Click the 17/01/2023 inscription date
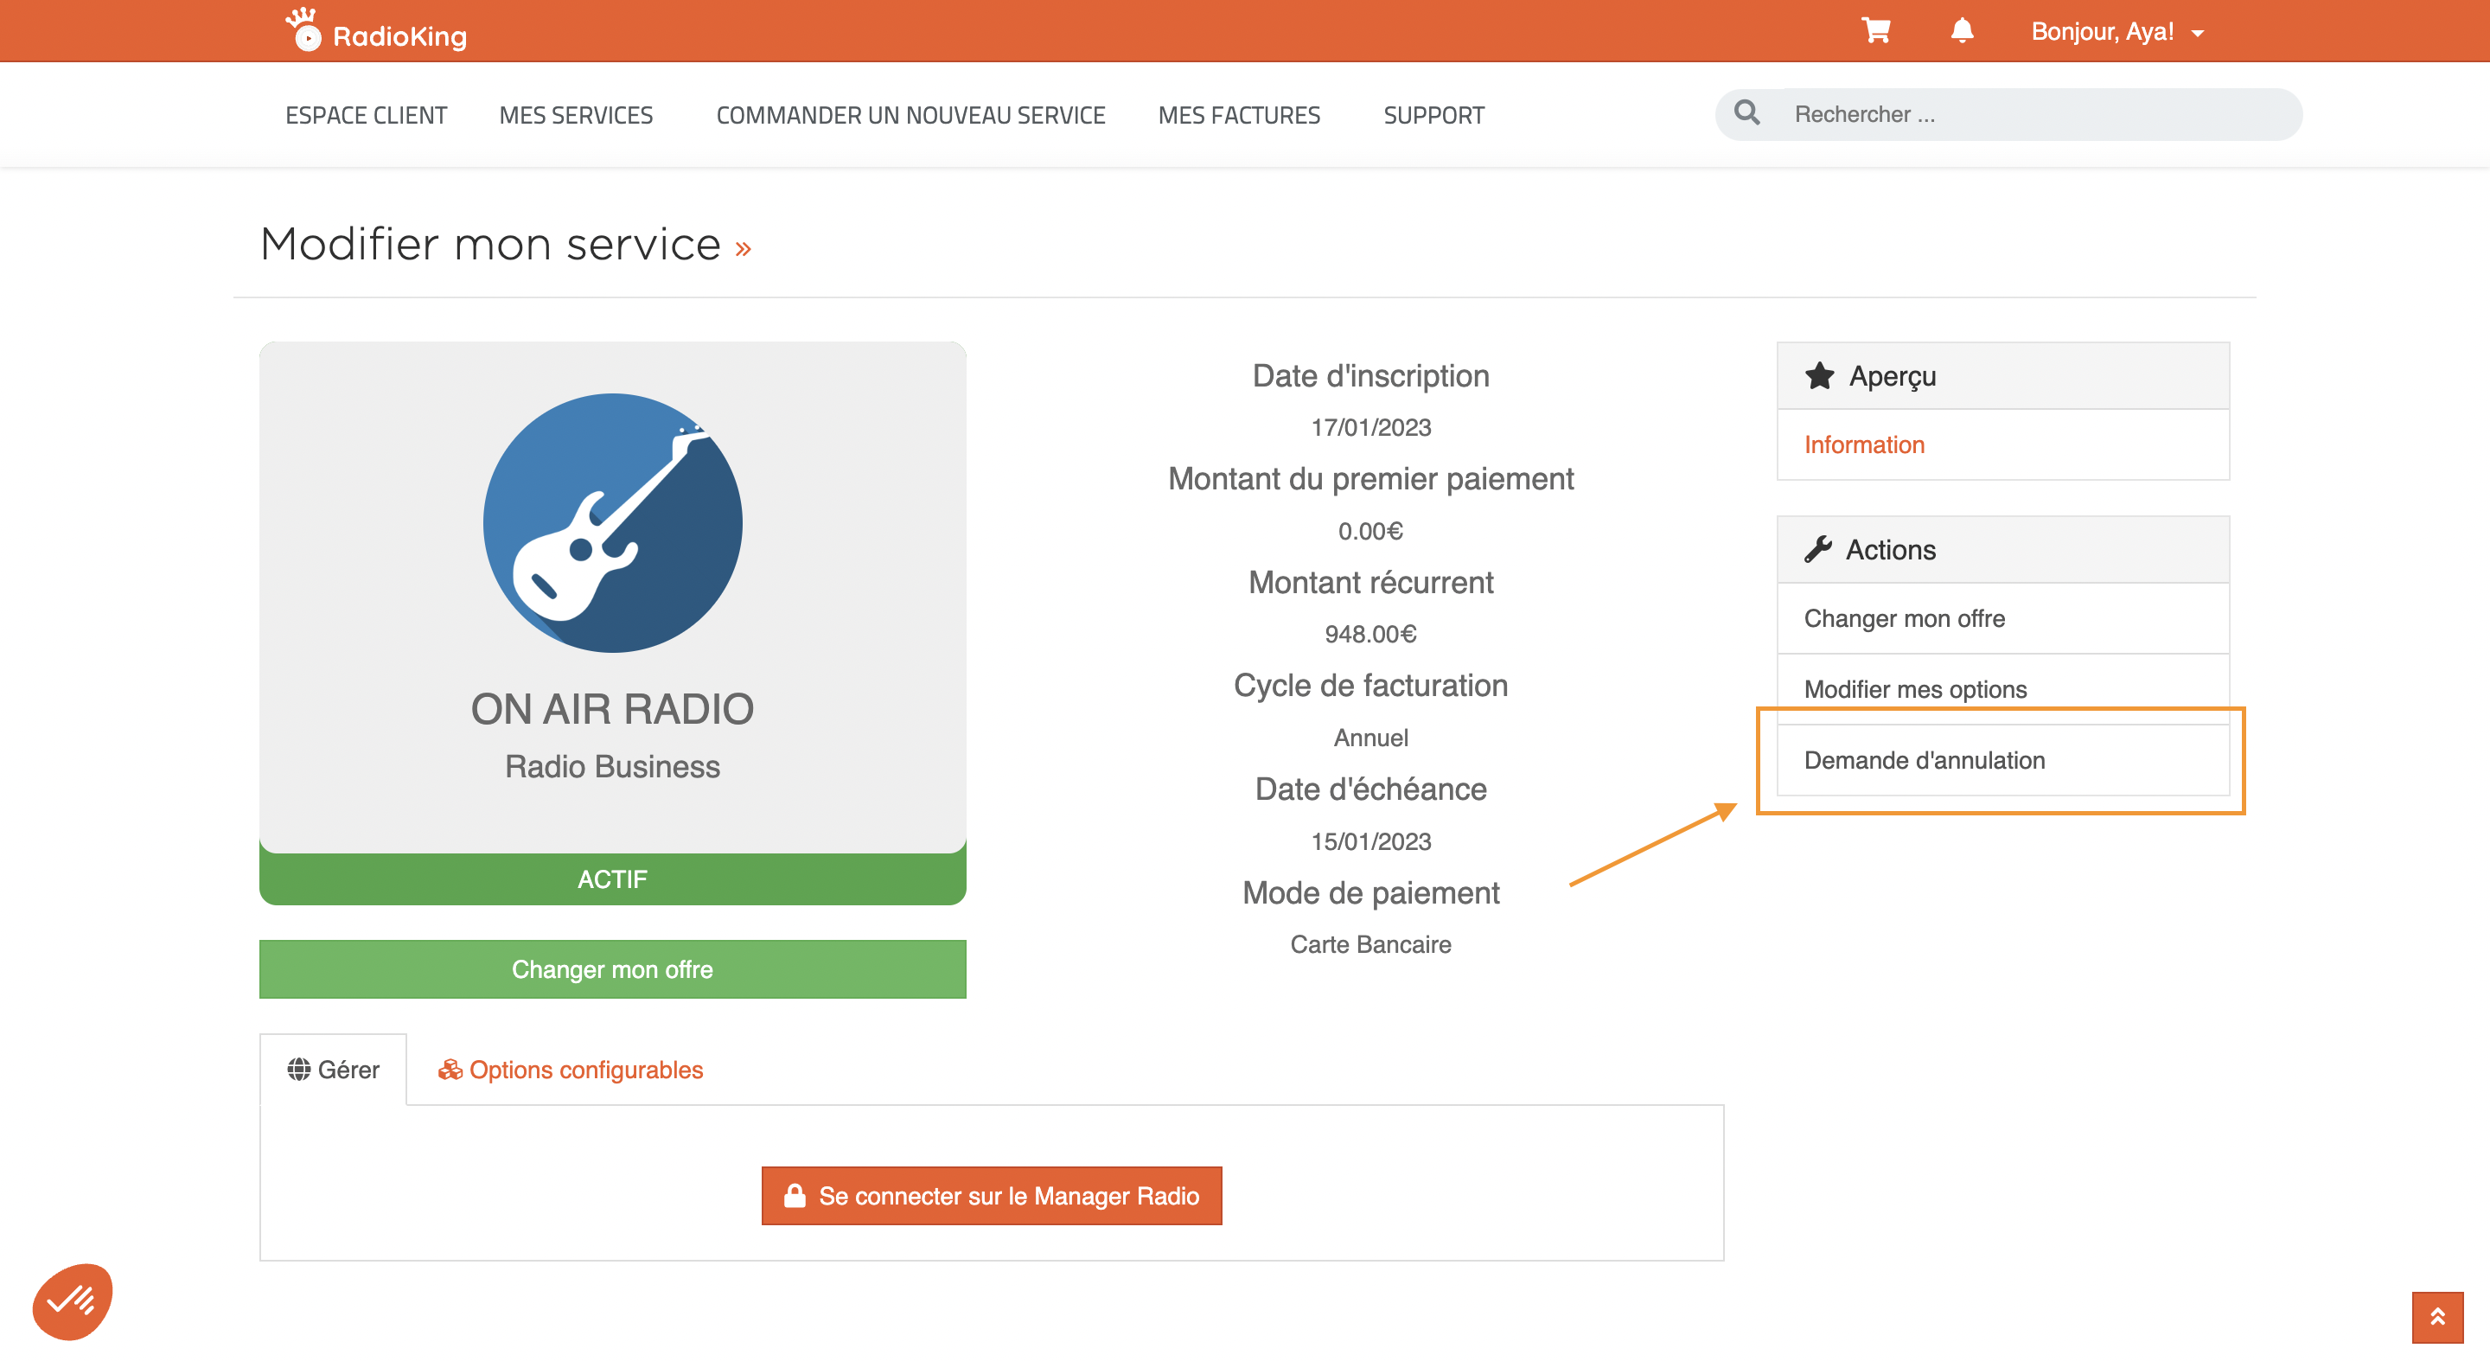Image resolution: width=2490 pixels, height=1361 pixels. pyautogui.click(x=1370, y=427)
